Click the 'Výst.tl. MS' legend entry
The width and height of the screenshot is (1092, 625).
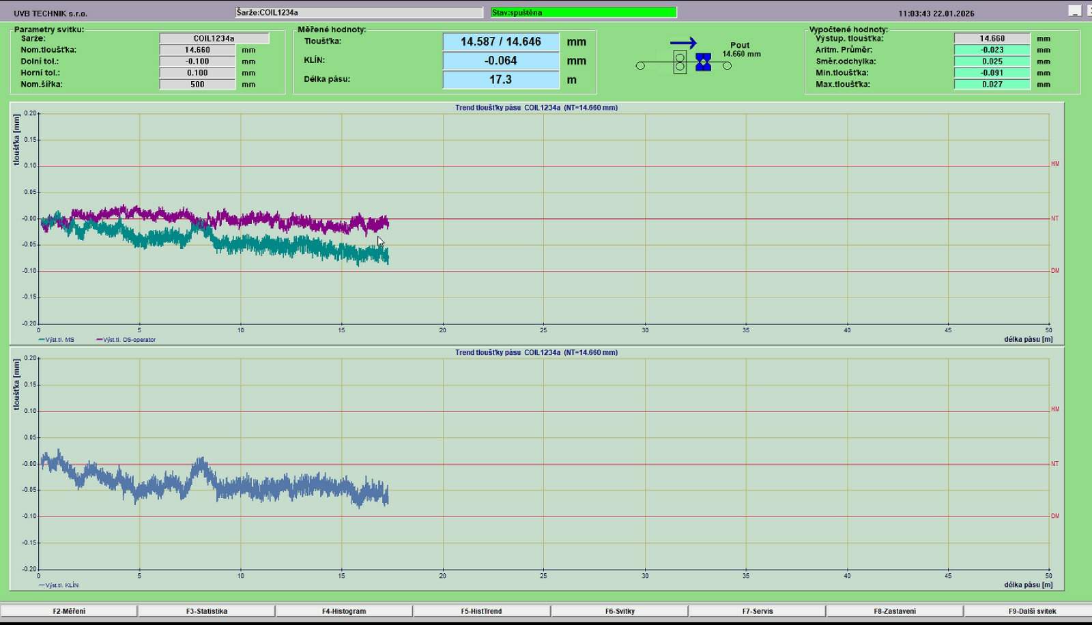coord(57,340)
